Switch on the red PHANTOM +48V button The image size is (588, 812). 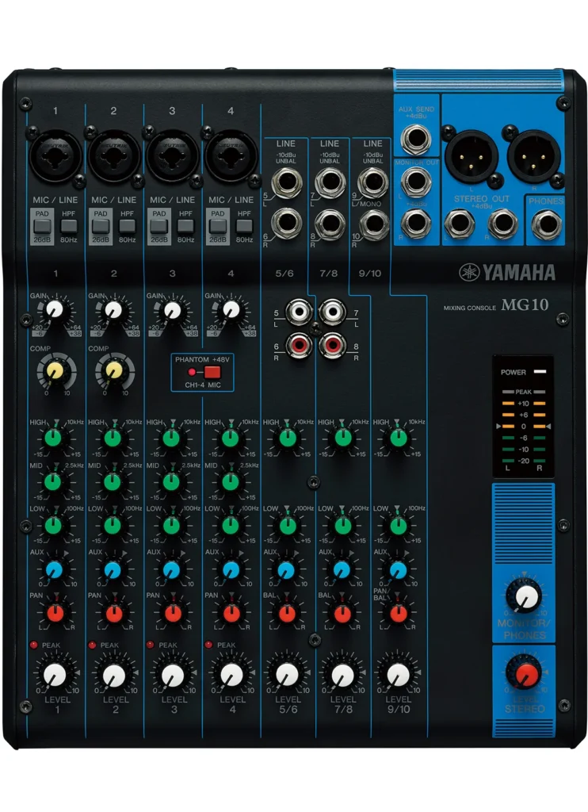(212, 372)
